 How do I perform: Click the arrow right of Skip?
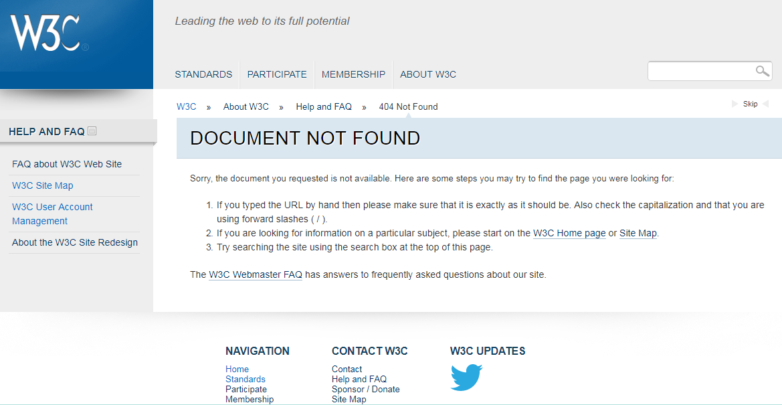pyautogui.click(x=765, y=104)
